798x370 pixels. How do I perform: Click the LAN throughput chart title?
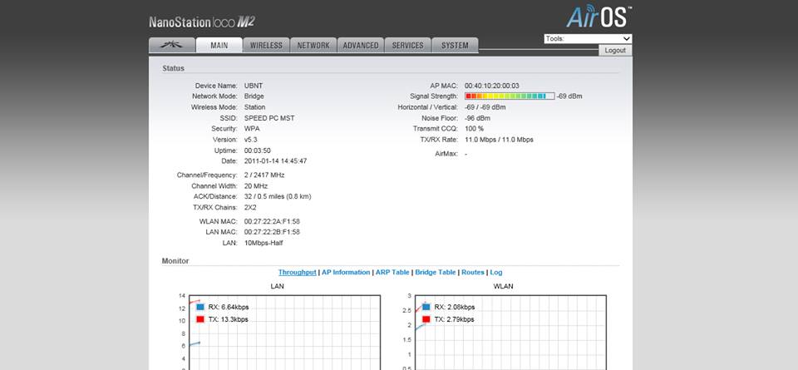[277, 286]
